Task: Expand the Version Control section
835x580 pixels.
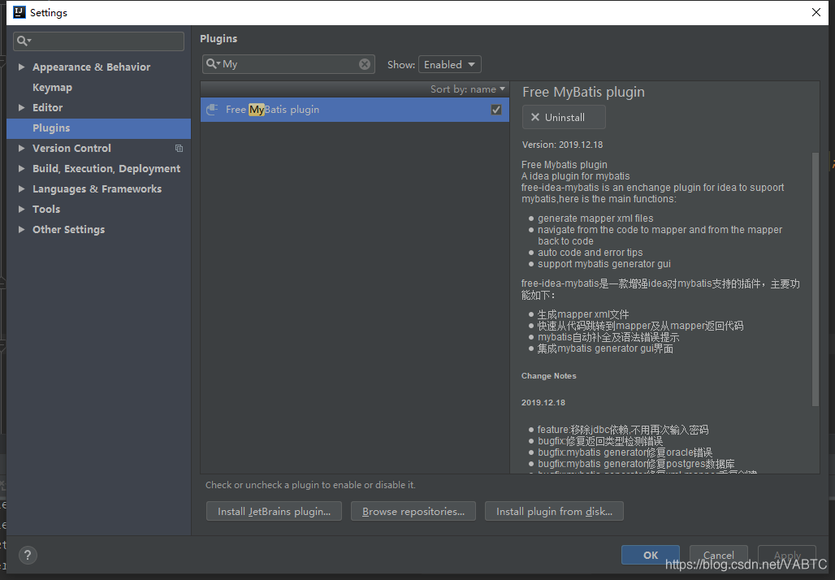Action: (x=21, y=148)
